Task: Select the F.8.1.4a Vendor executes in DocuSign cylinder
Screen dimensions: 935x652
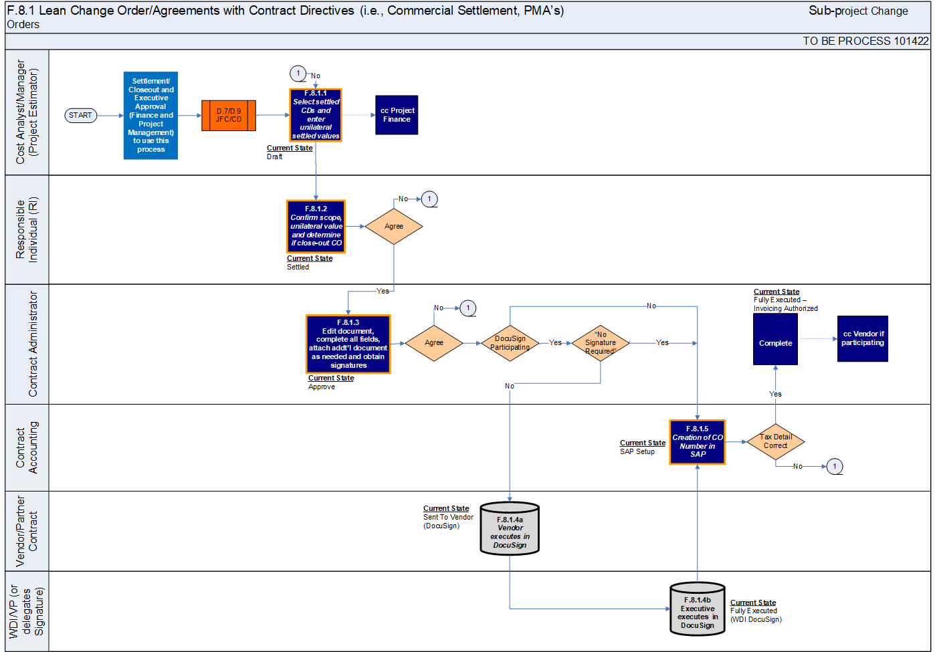Action: pos(510,529)
